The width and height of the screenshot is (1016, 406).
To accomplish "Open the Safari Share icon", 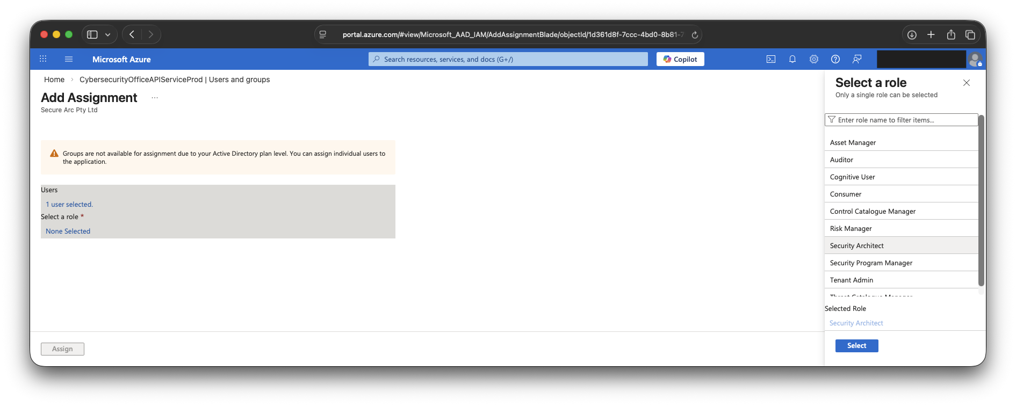I will 950,35.
